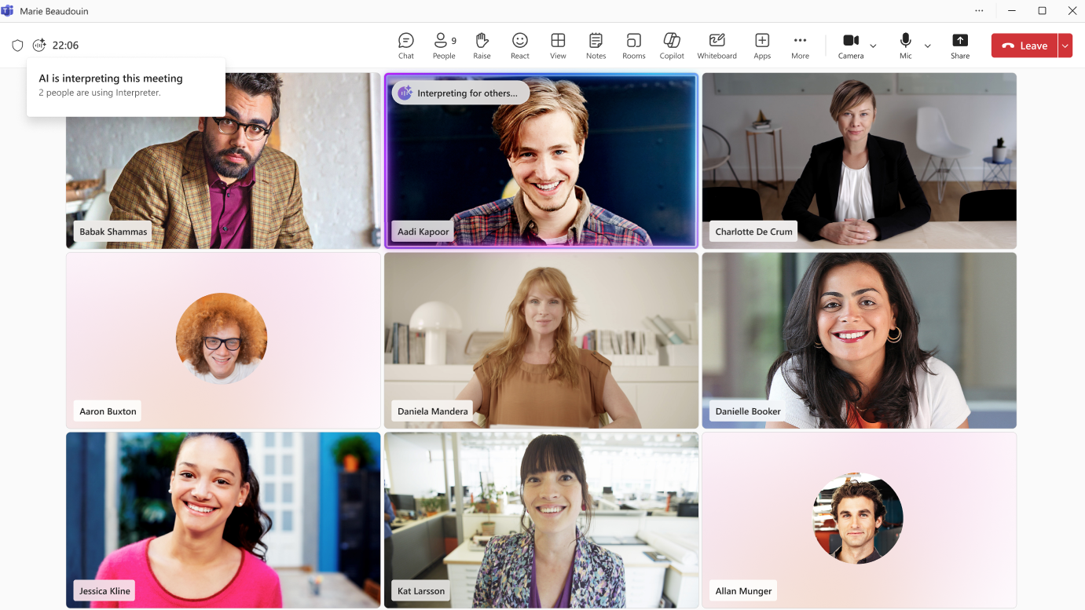Screen dimensions: 1085x610
Task: Open the React emoji menu
Action: [x=520, y=46]
